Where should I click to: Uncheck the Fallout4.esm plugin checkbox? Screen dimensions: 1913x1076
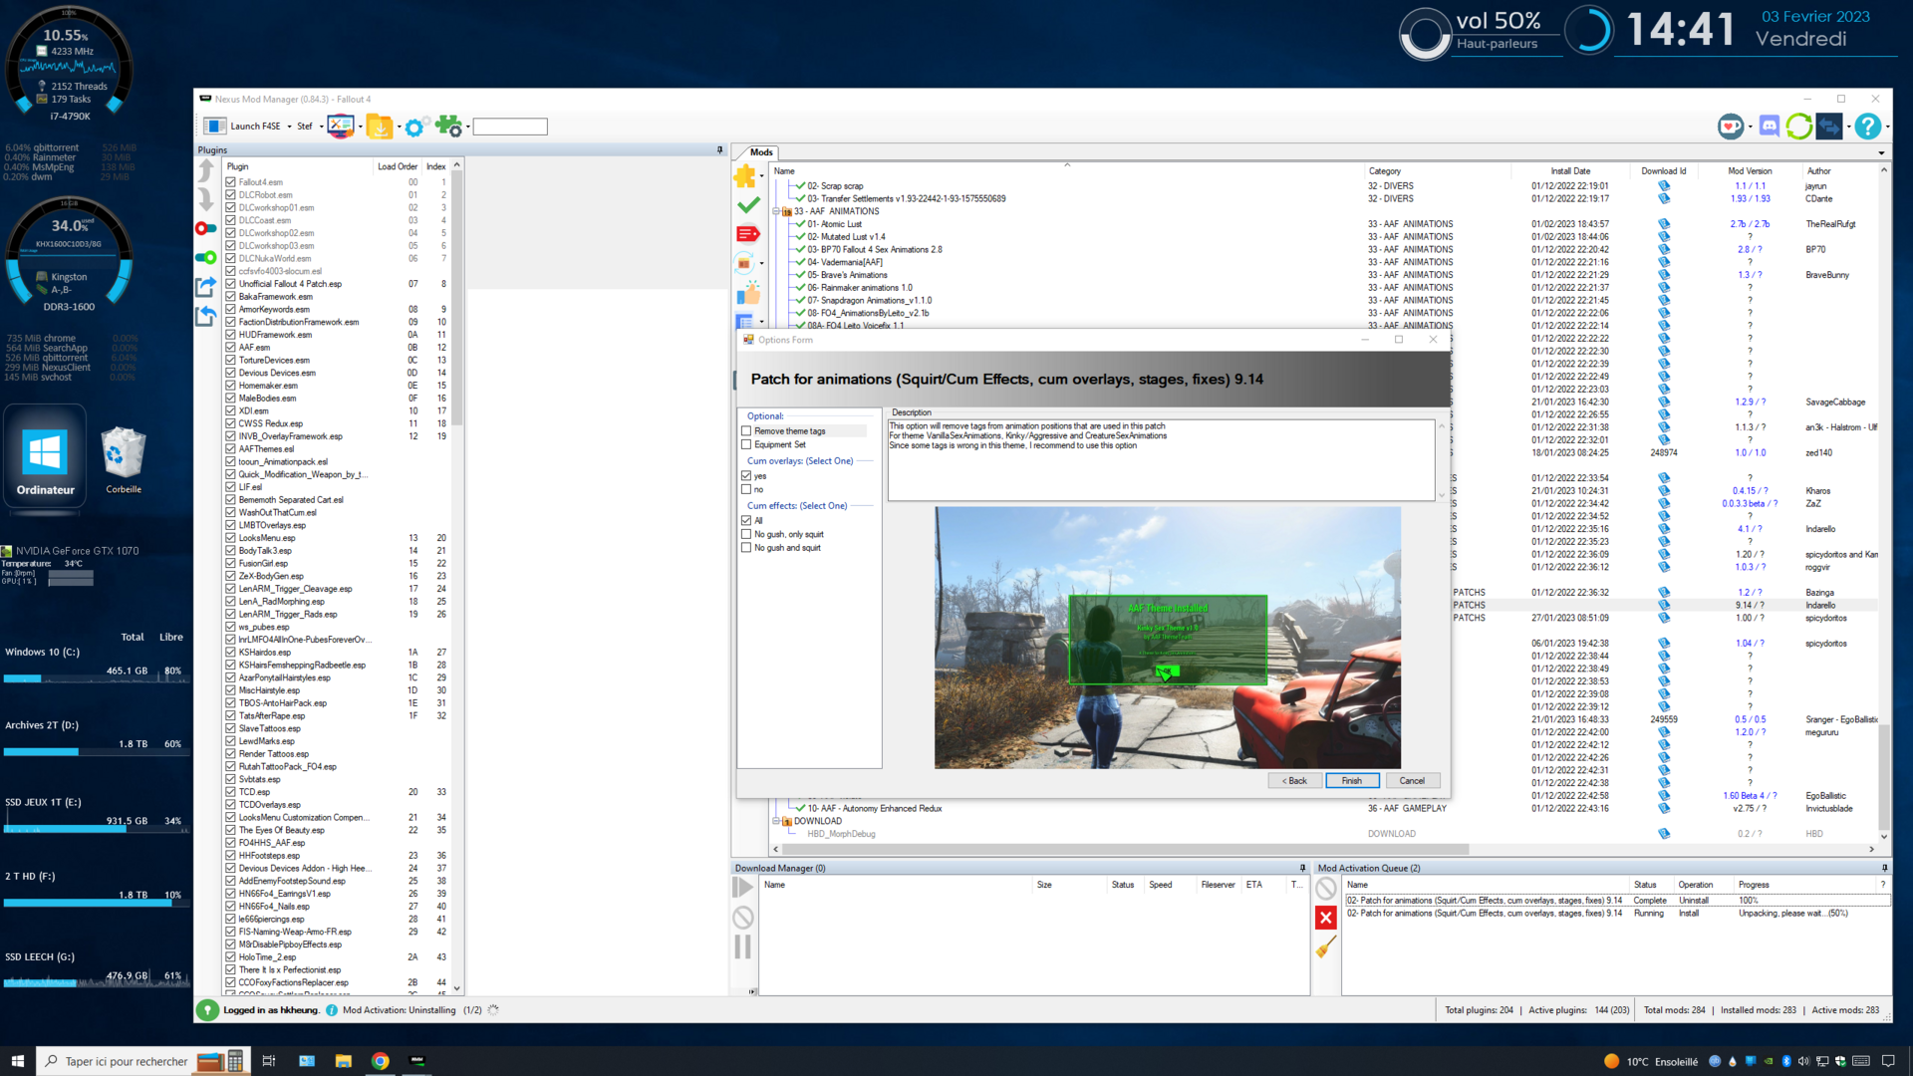[231, 182]
